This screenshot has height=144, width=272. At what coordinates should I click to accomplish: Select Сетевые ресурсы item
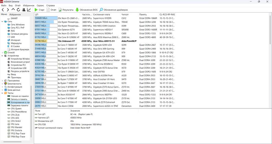click(x=19, y=34)
